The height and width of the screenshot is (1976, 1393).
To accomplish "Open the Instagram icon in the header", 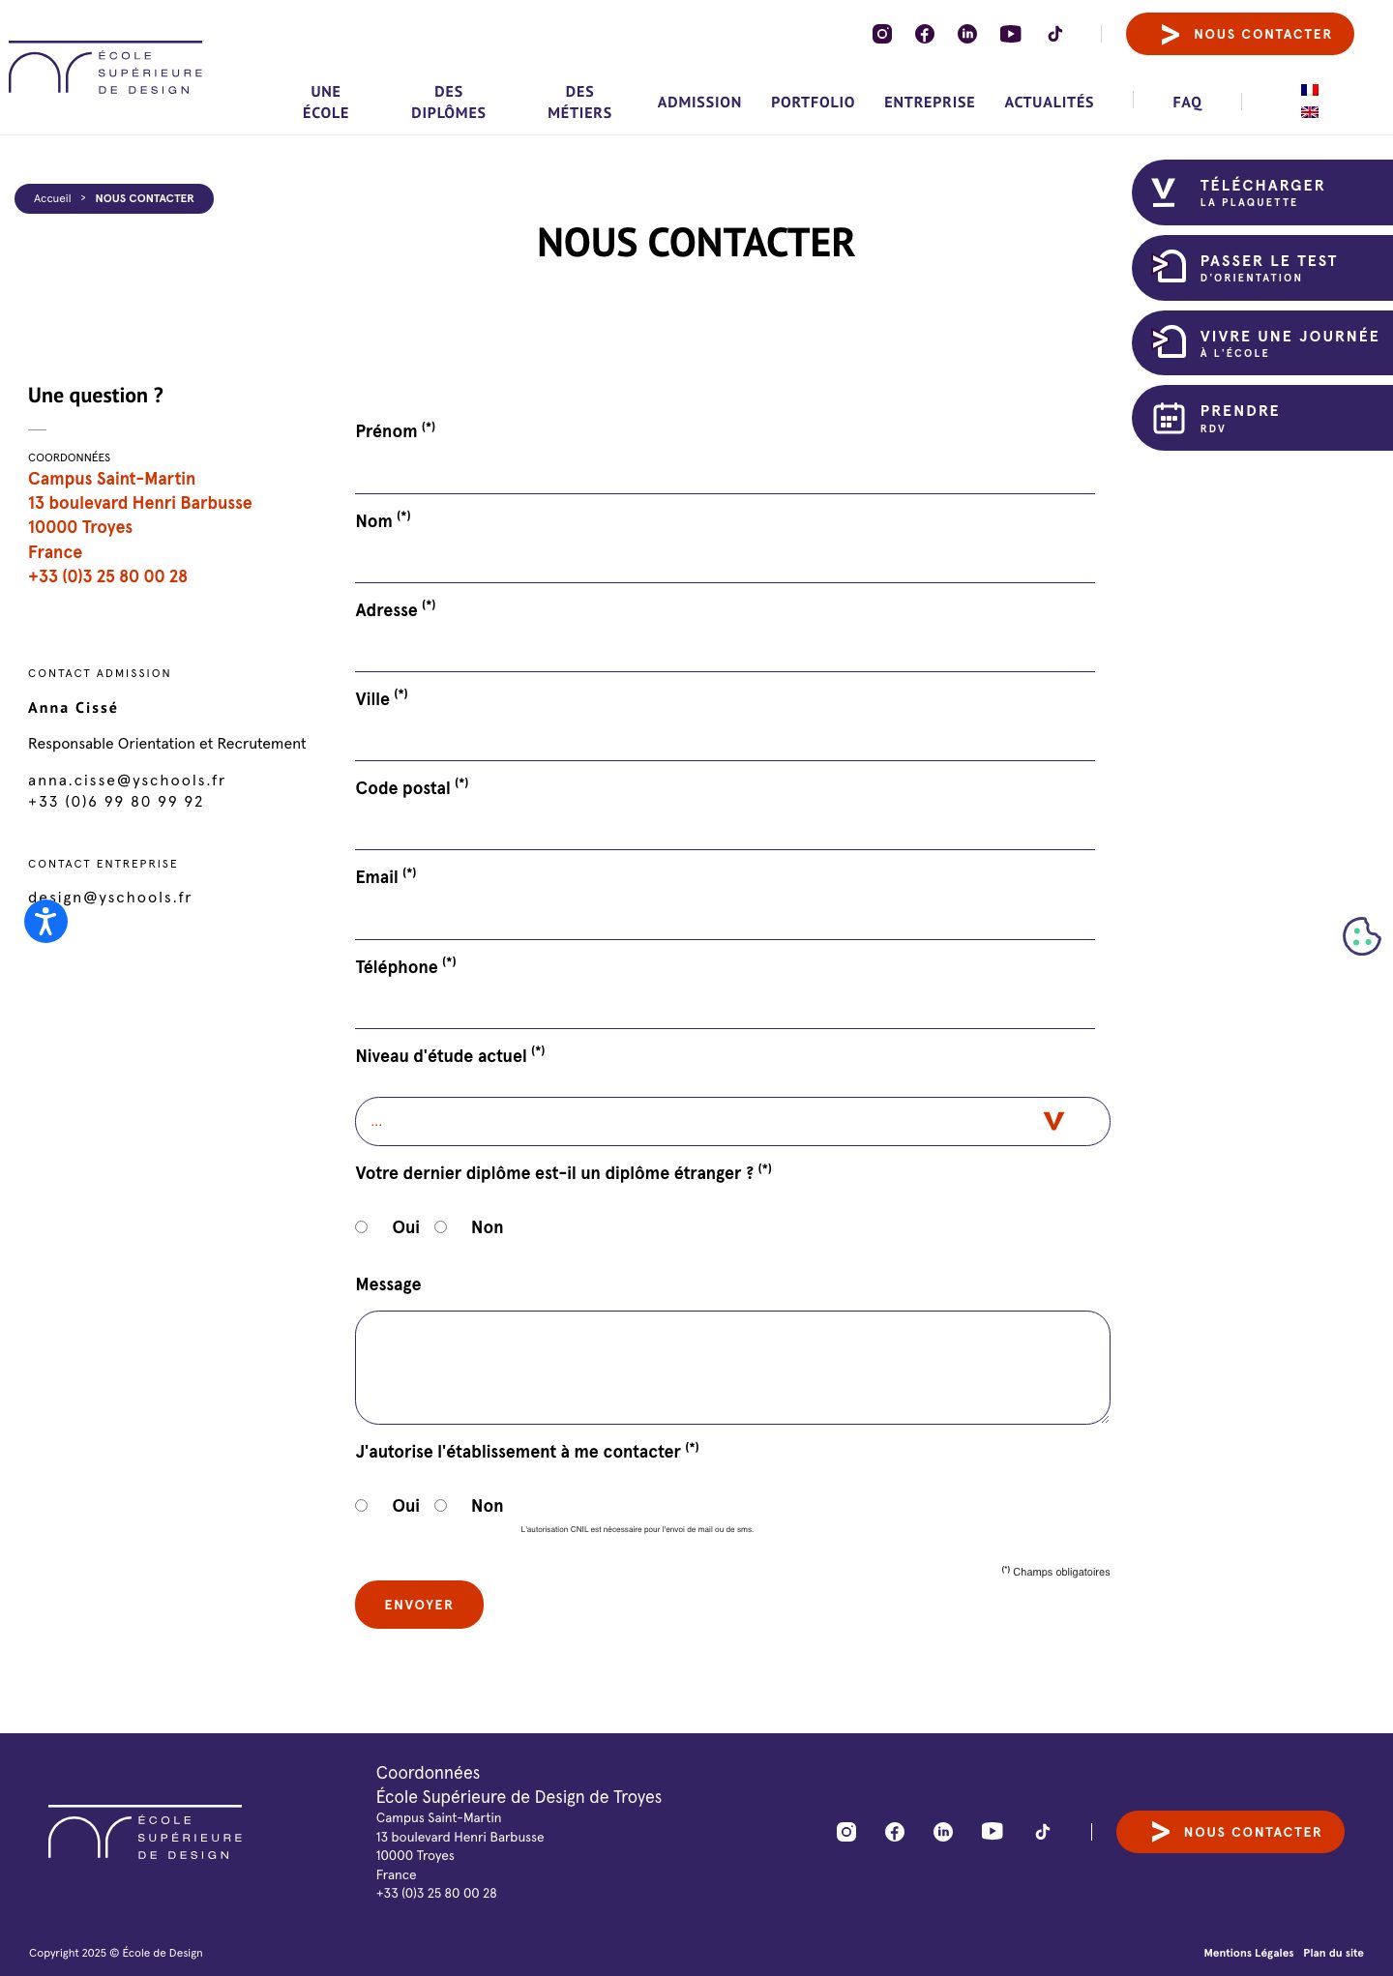I will point(882,34).
